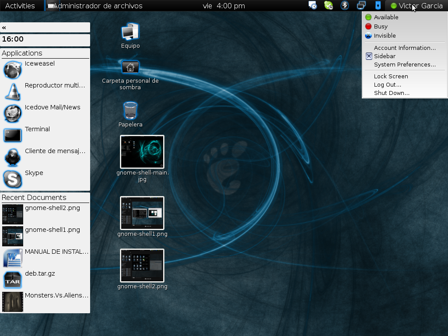Viewport: 448px width, 336px height.
Task: Click Activities in the top bar
Action: [20, 6]
